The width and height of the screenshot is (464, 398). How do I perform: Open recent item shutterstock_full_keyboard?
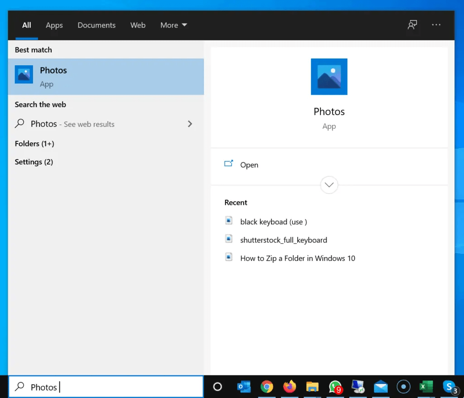284,240
